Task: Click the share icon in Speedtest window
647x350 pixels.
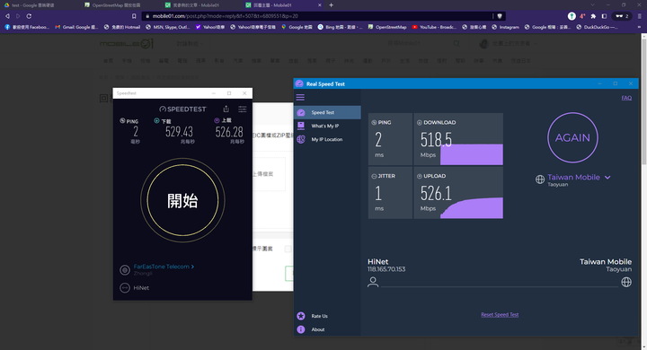Action: tap(226, 109)
